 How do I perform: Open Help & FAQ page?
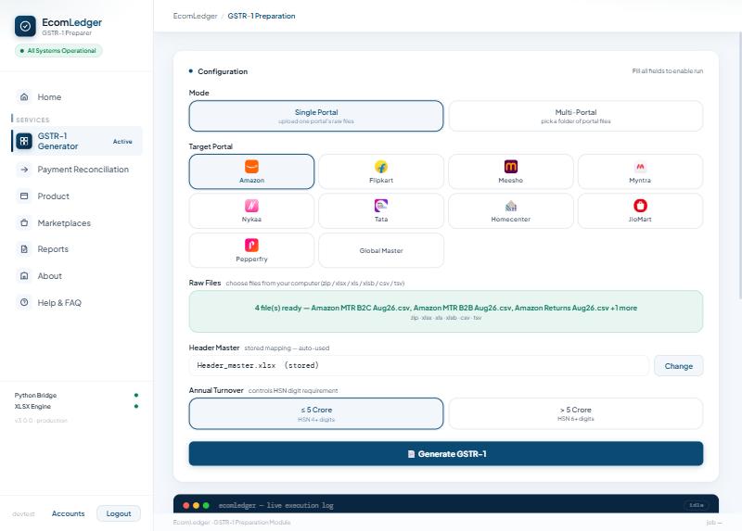click(77, 303)
